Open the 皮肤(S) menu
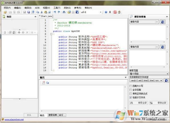Image resolution: width=170 pixels, height=123 pixels. (x=67, y=8)
